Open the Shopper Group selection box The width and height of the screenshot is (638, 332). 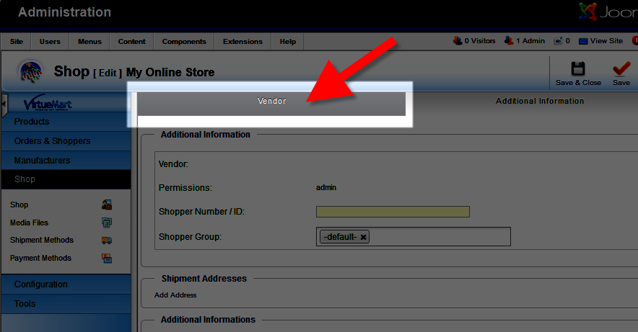coord(440,237)
